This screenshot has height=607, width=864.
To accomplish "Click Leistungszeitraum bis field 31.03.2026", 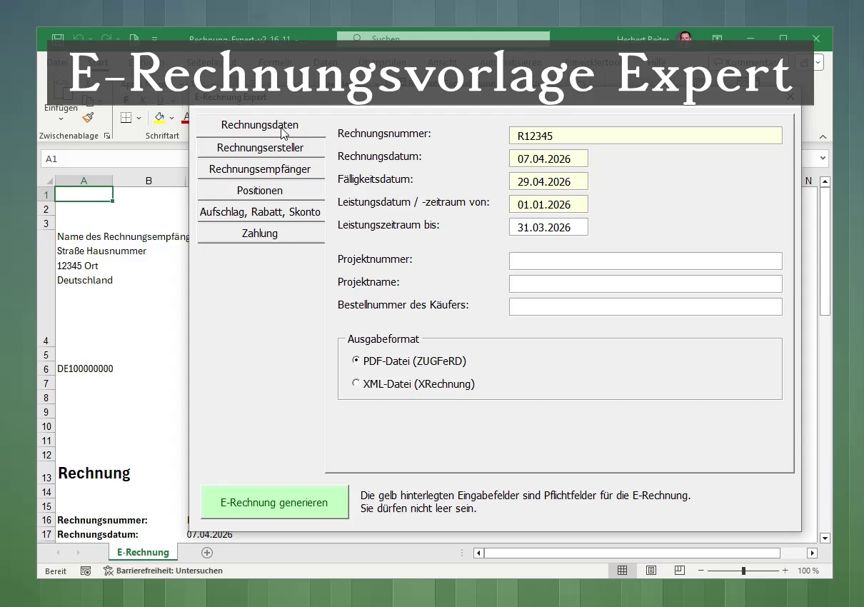I will tap(548, 227).
